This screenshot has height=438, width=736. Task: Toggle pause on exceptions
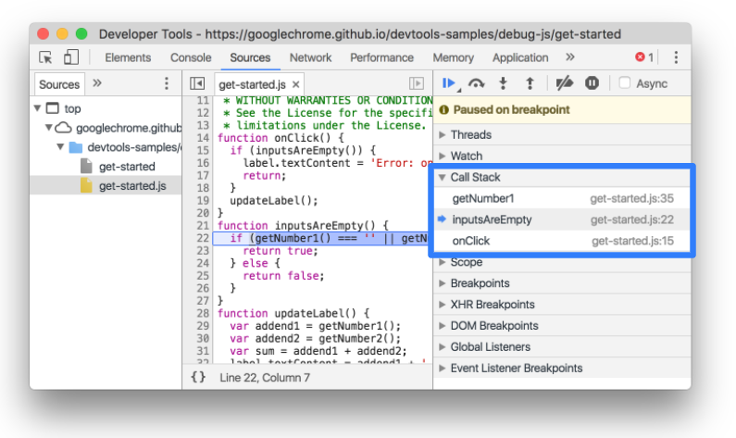(592, 83)
